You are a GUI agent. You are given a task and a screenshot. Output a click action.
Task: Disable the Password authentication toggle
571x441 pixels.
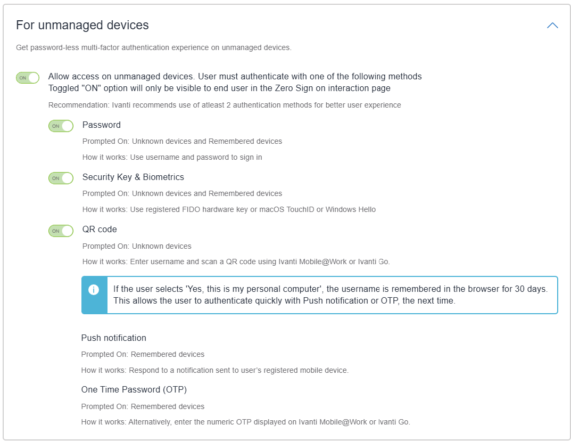pos(61,126)
